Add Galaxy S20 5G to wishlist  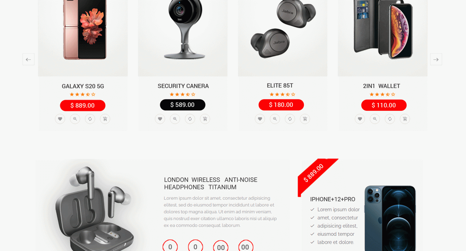pos(60,119)
